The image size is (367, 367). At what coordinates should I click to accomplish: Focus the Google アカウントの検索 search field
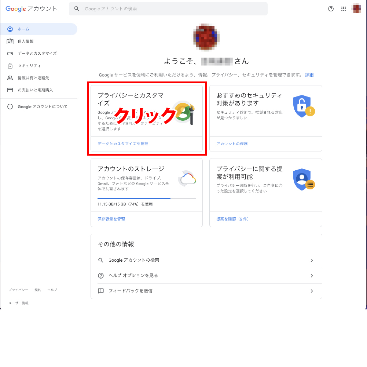[x=168, y=9]
